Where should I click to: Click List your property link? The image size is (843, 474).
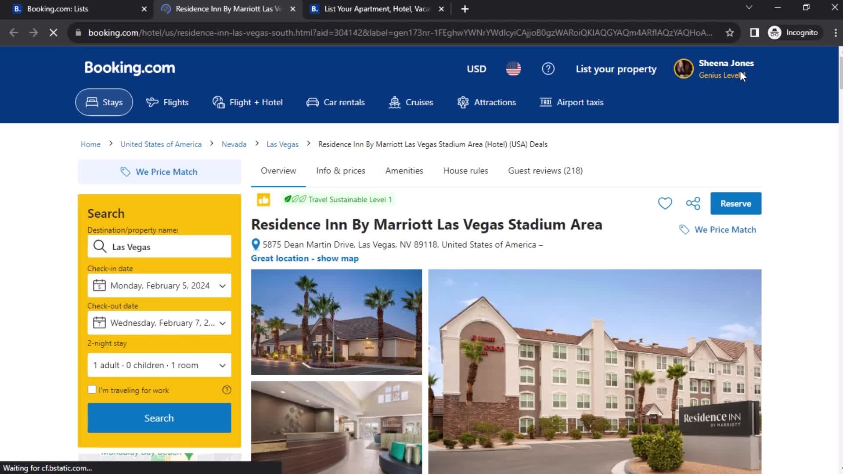click(x=616, y=69)
